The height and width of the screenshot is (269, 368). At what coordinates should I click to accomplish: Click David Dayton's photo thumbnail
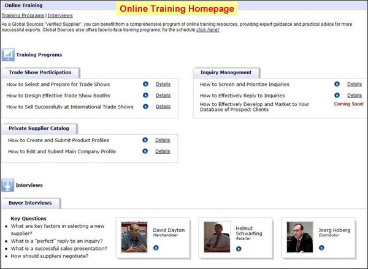click(x=134, y=237)
